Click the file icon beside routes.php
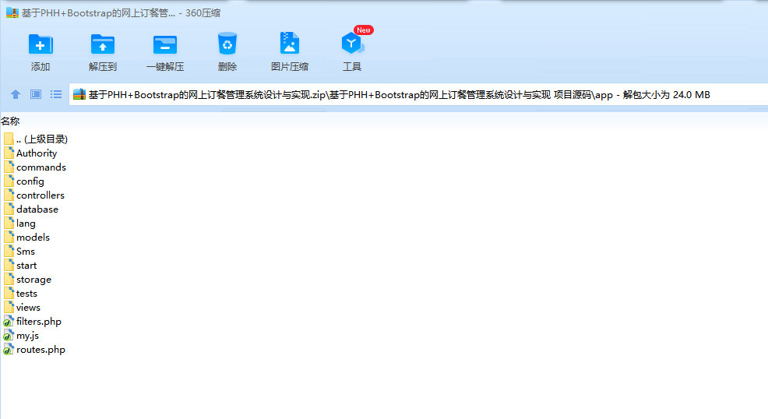Image resolution: width=768 pixels, height=419 pixels. click(x=9, y=350)
